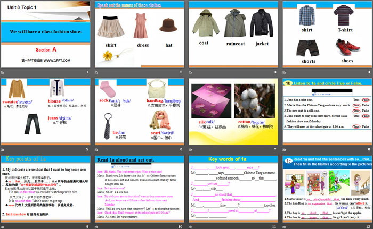Click slide number '7' below the silk slide
This screenshot has width=373, height=229.
point(275,149)
